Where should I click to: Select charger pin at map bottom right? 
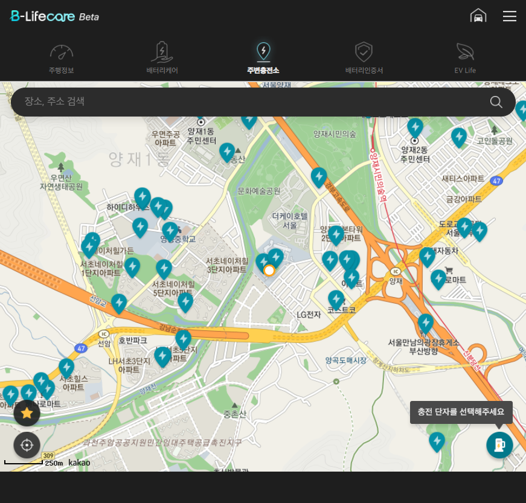[x=437, y=442]
